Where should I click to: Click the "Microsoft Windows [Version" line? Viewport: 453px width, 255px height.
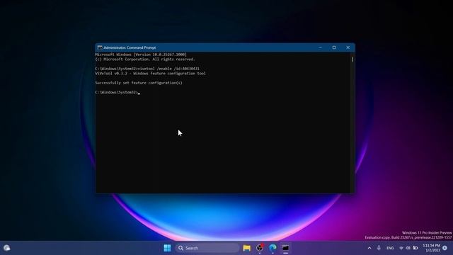pyautogui.click(x=141, y=55)
